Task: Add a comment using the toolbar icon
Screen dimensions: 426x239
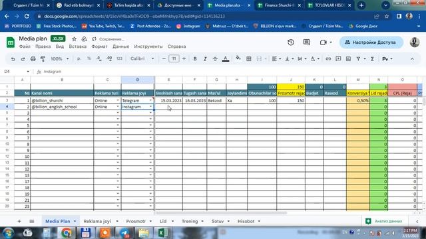Action: pos(338,59)
